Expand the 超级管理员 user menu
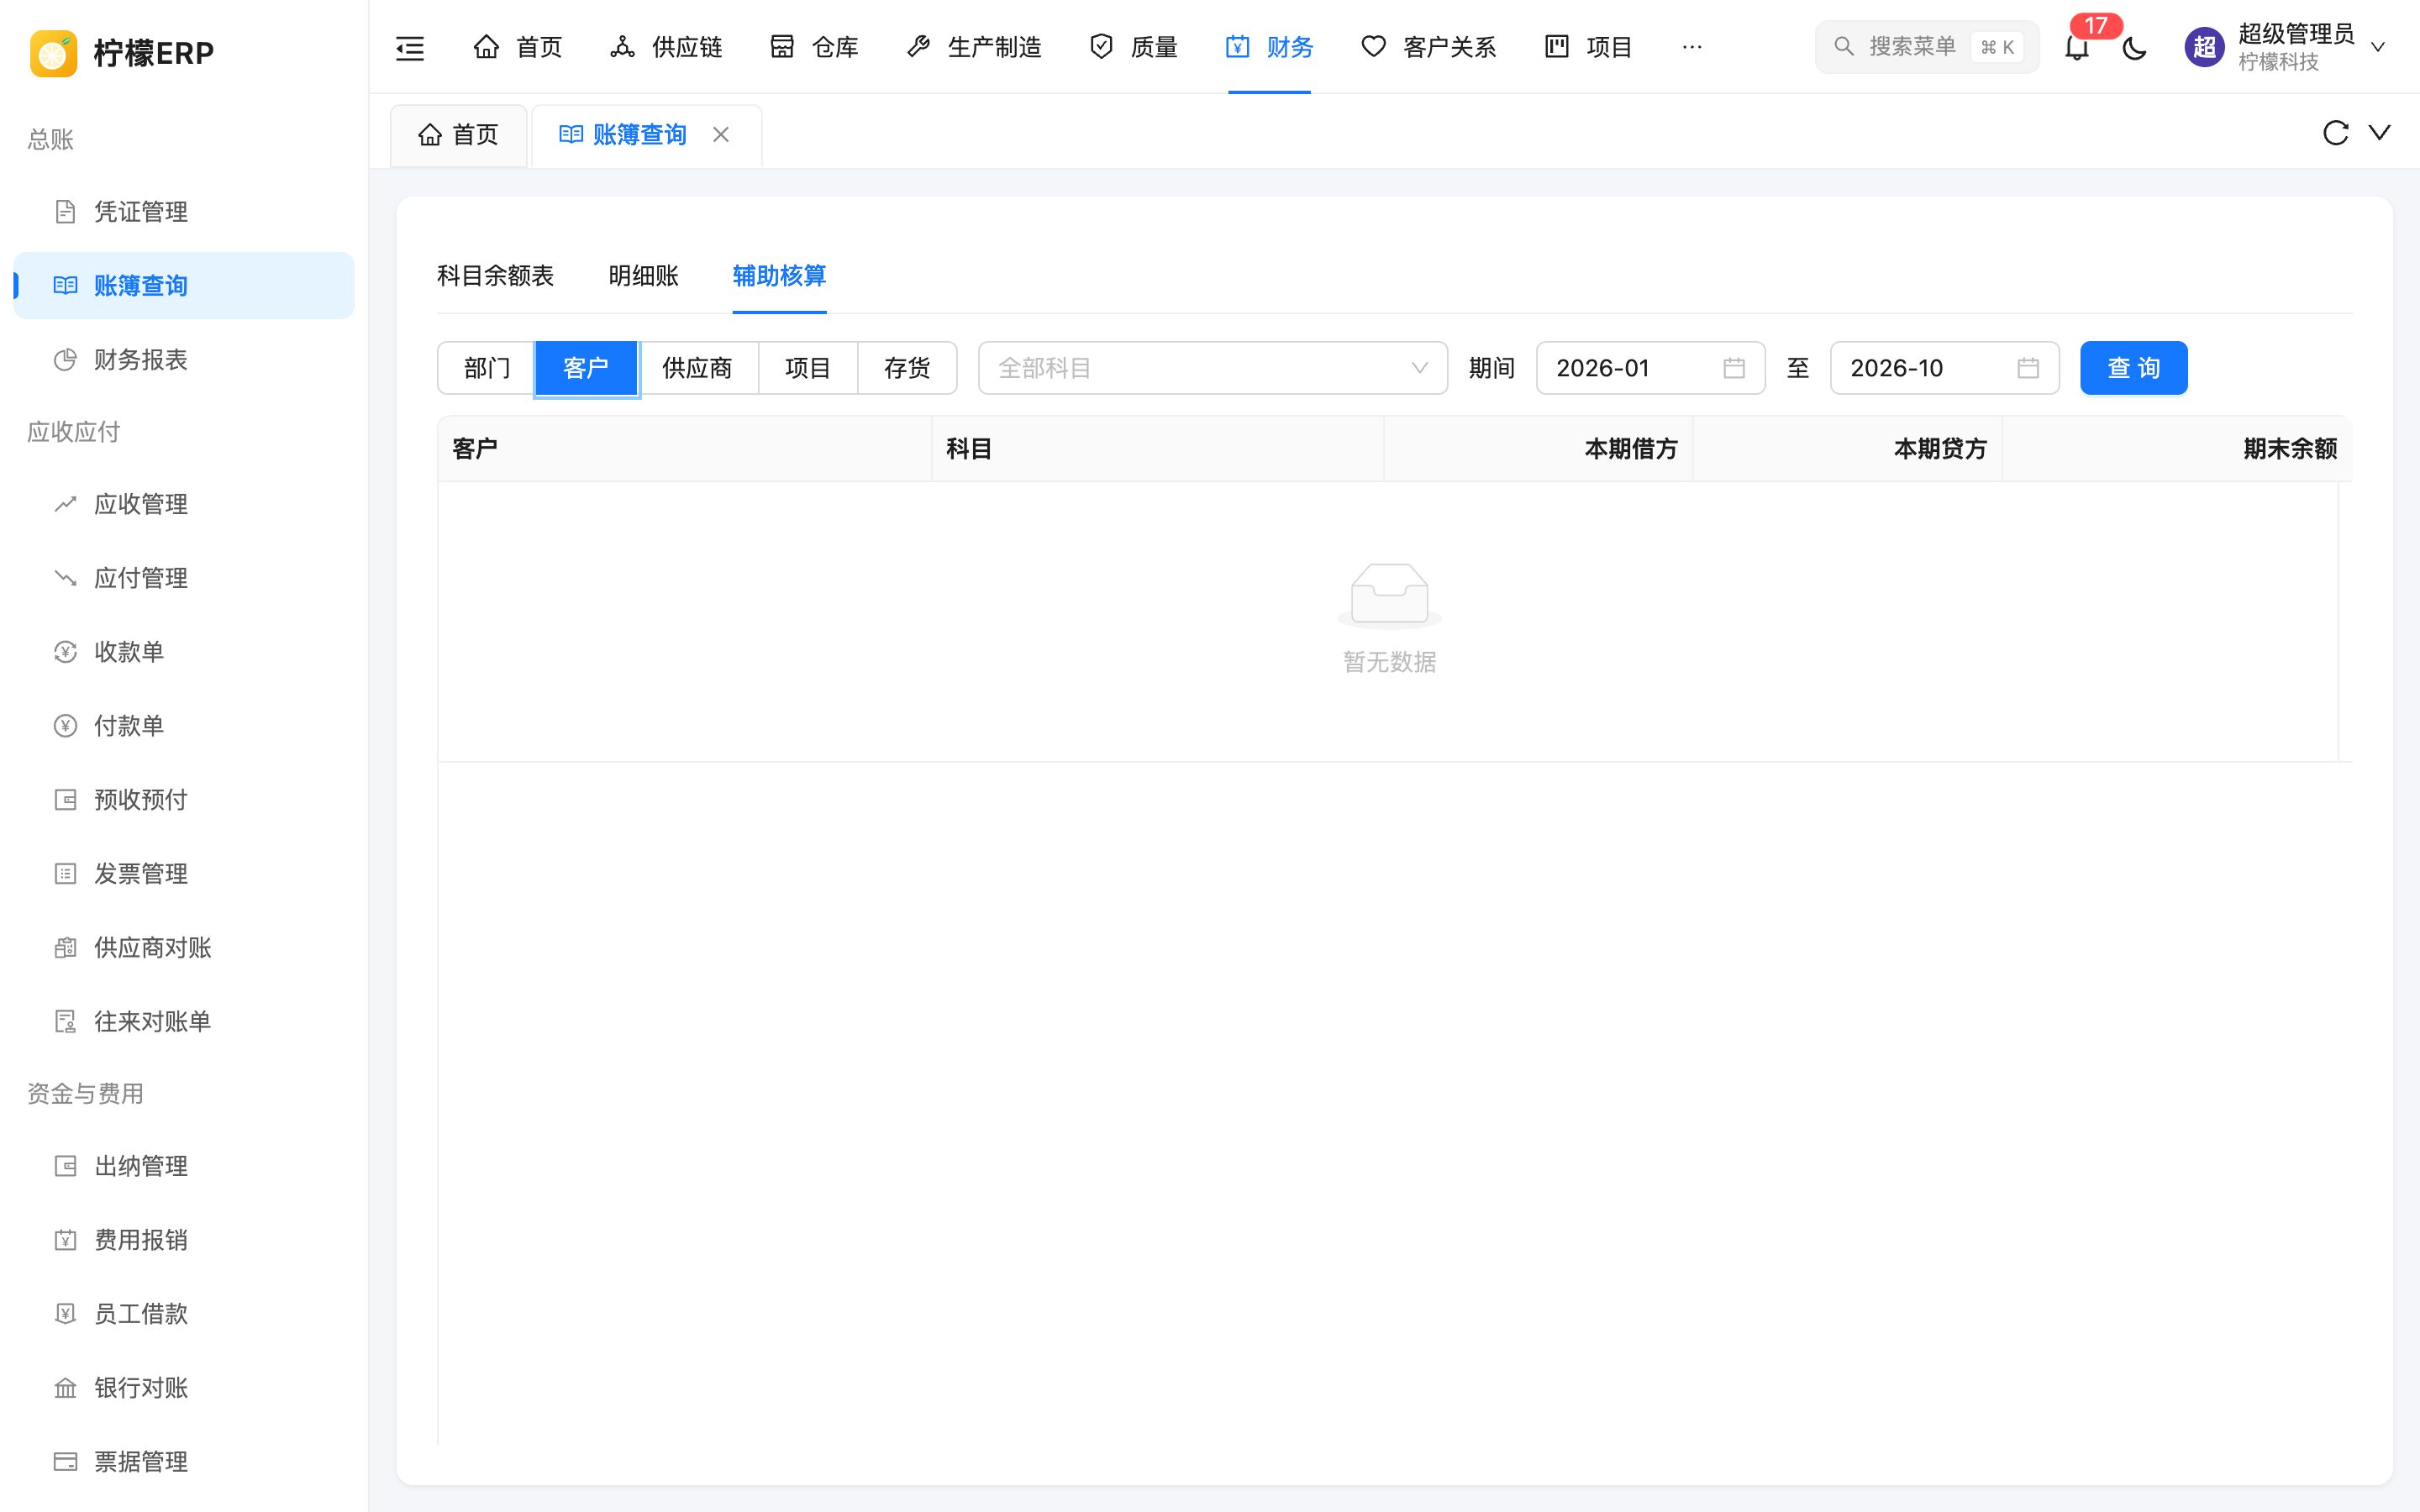 coord(2286,47)
